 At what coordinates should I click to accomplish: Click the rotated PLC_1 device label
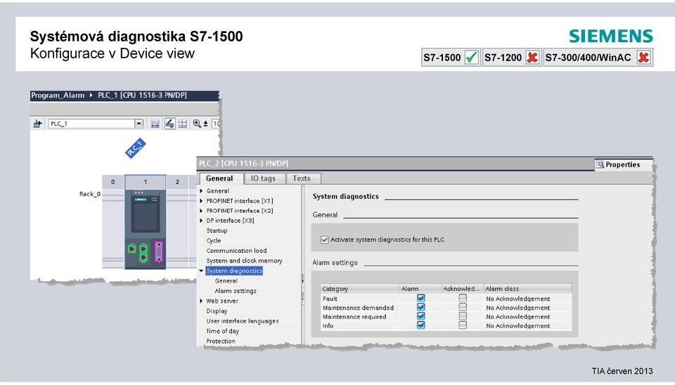point(135,148)
